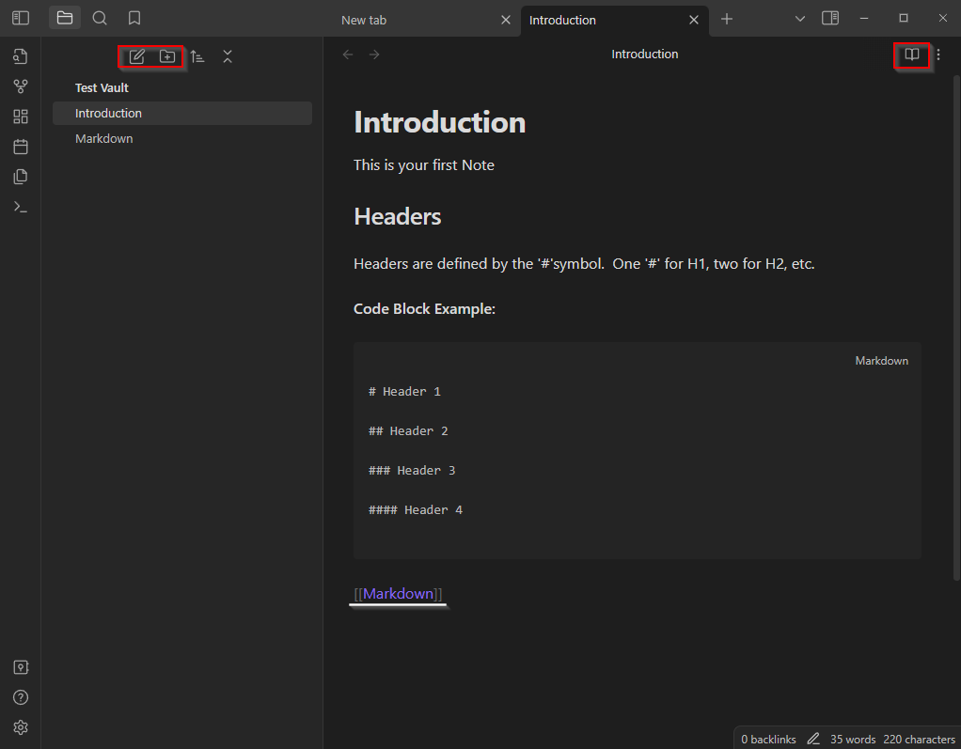961x749 pixels.
Task: Create new canvas ribbon icon
Action: (x=21, y=117)
